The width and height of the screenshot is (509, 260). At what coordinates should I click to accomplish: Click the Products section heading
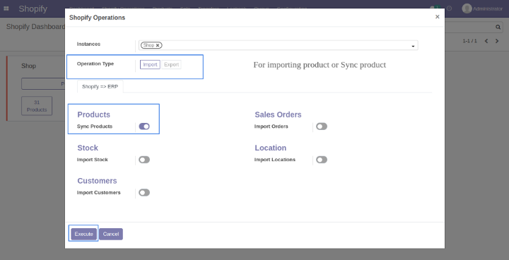tap(94, 114)
